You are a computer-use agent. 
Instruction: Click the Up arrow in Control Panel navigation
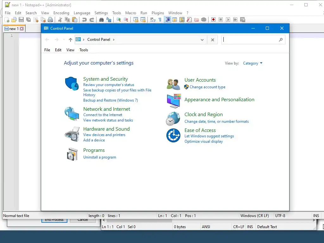71,40
